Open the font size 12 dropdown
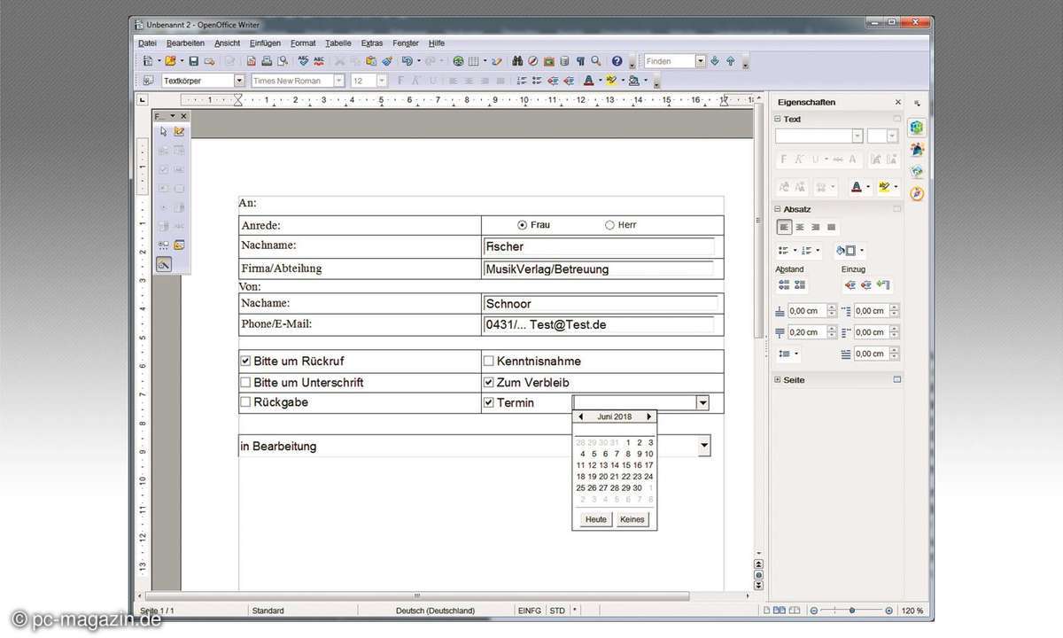Screen dimensions: 1063x638 coord(382,81)
